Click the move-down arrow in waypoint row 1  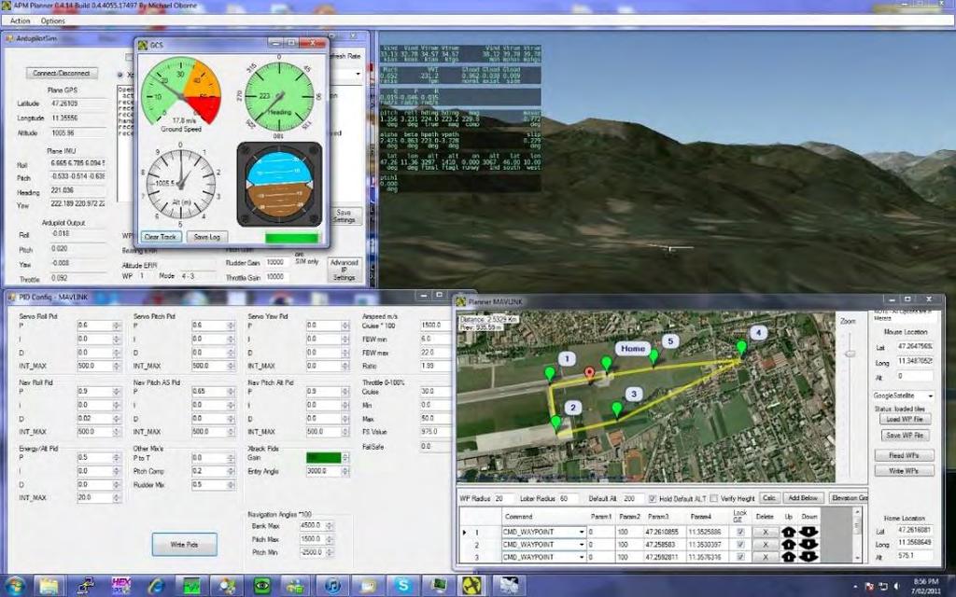(x=808, y=532)
